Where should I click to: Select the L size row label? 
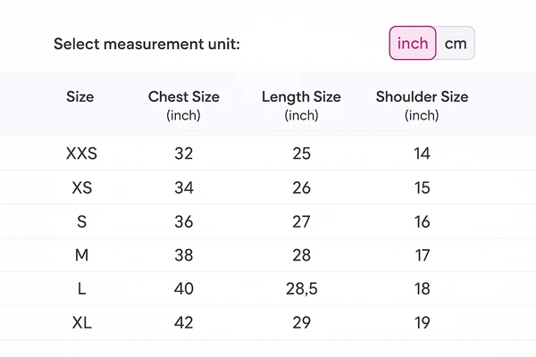click(81, 289)
